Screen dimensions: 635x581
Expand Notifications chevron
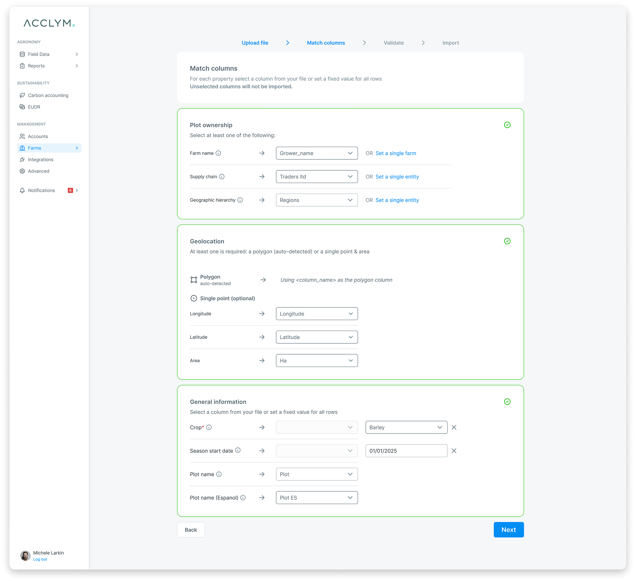[x=77, y=190]
